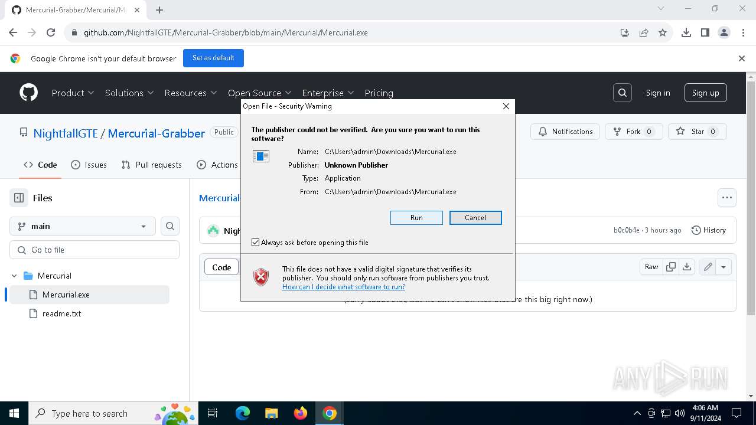Click Run in security warning dialog
The width and height of the screenshot is (756, 425).
[x=416, y=218]
